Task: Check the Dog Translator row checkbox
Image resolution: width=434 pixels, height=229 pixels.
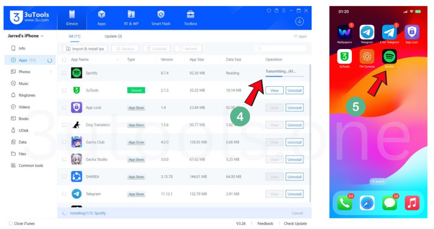Action: [64, 125]
